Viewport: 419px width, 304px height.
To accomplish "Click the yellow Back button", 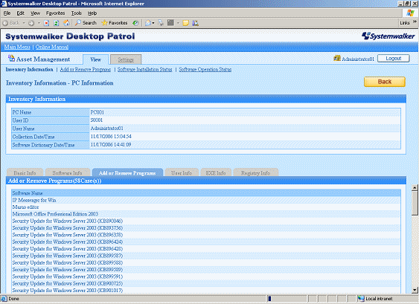I will pos(385,82).
